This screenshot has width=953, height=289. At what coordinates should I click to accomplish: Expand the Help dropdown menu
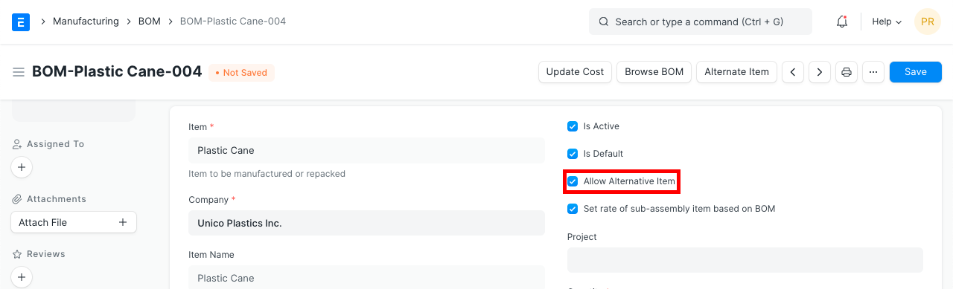pyautogui.click(x=887, y=22)
